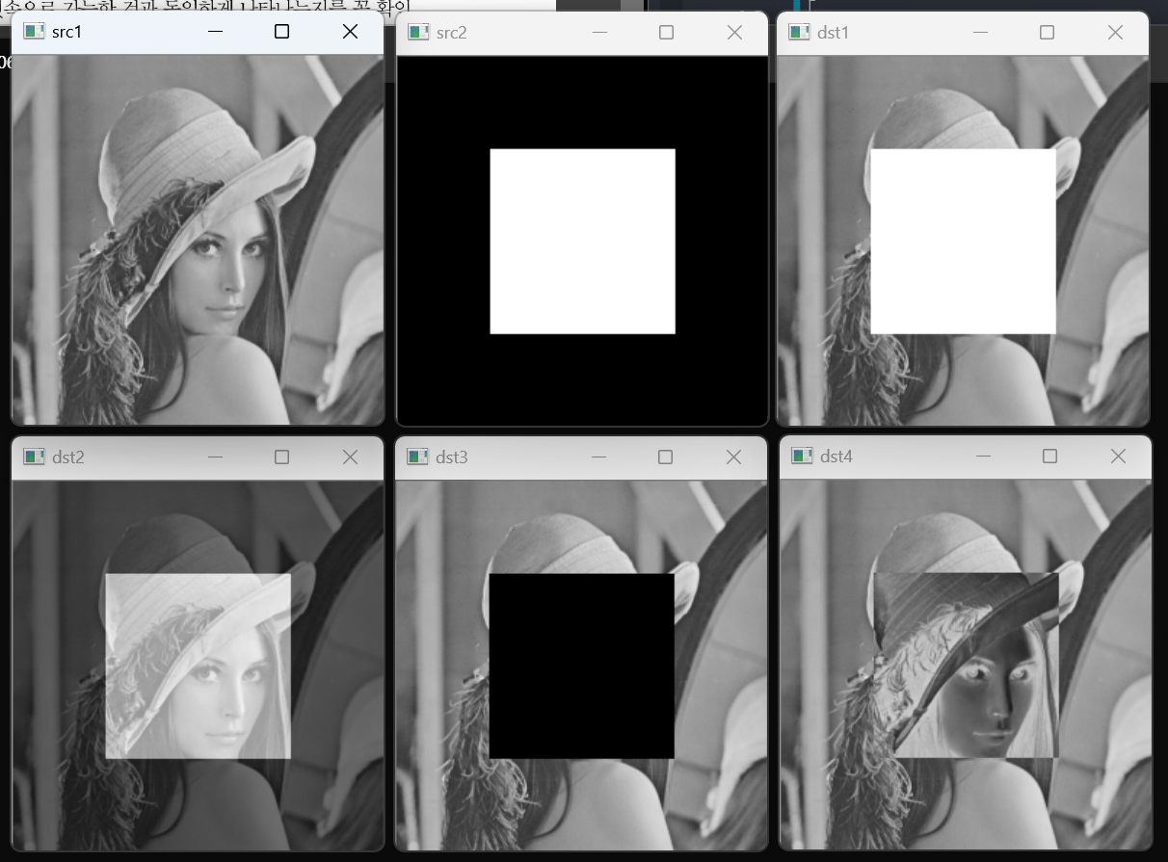The width and height of the screenshot is (1168, 862).
Task: Close the dst4 window
Action: pos(1118,456)
